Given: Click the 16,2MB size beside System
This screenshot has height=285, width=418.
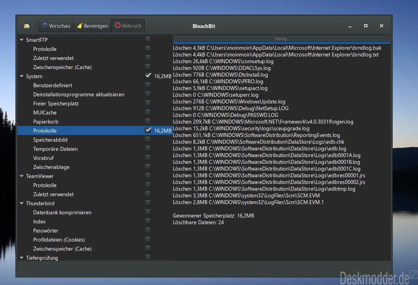Looking at the screenshot, I should [163, 76].
